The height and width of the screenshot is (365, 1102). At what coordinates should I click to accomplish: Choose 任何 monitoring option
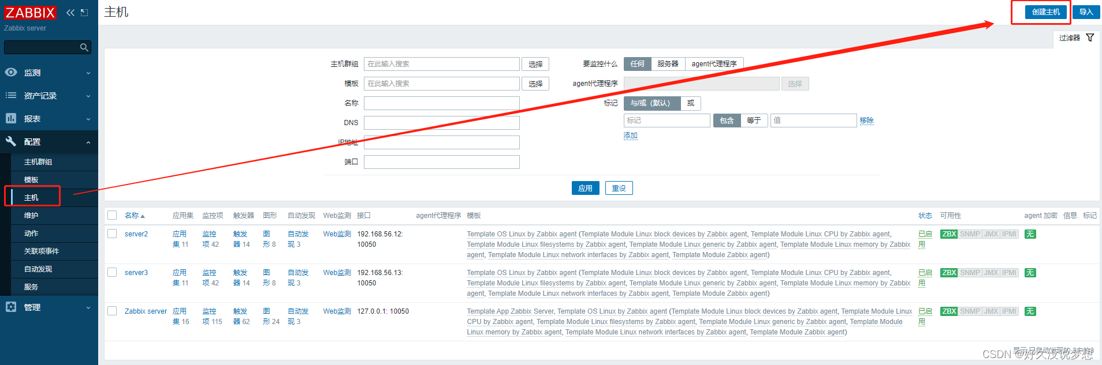click(x=637, y=64)
